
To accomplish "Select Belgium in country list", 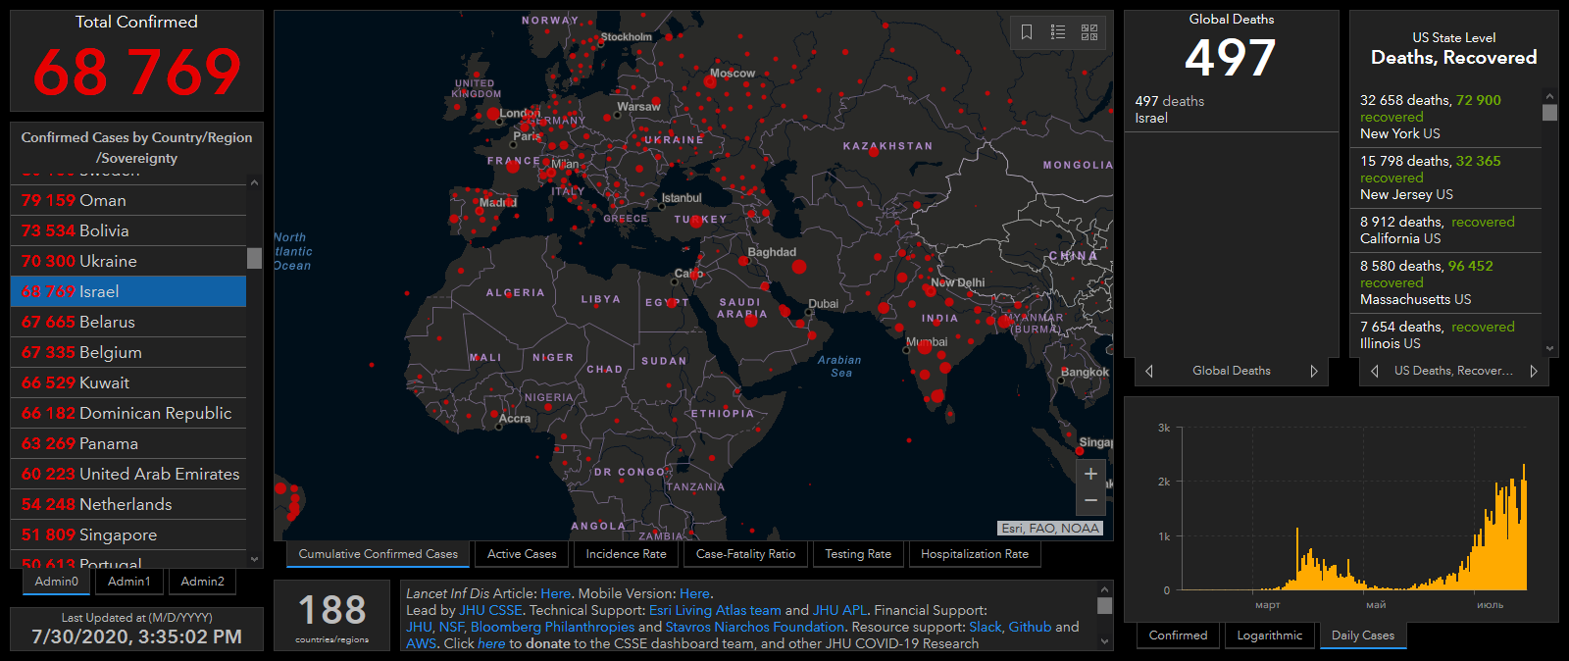I will [x=128, y=352].
